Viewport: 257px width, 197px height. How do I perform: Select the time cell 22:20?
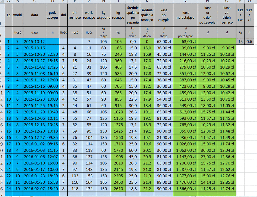tap(52, 54)
